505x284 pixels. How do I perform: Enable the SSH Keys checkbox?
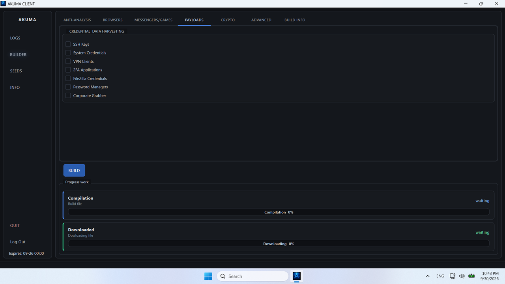pos(68,44)
